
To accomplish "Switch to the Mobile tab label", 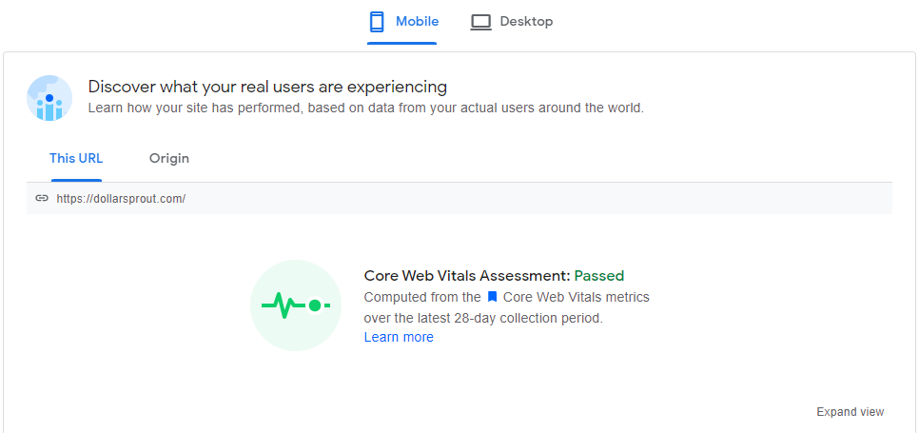I will coord(417,21).
